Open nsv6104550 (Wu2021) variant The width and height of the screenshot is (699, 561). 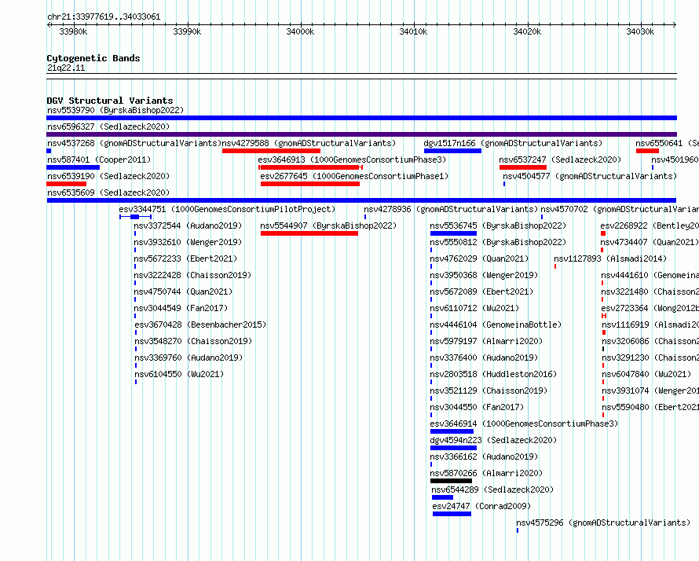[x=179, y=374]
